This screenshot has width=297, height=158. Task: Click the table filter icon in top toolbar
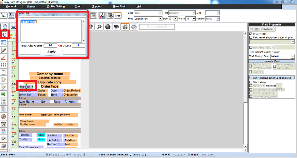[x=12, y=15]
